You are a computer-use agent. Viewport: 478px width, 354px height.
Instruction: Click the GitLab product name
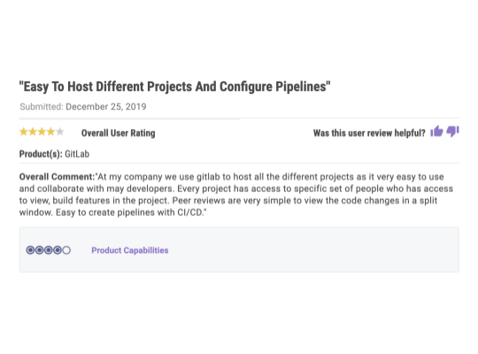(x=77, y=154)
